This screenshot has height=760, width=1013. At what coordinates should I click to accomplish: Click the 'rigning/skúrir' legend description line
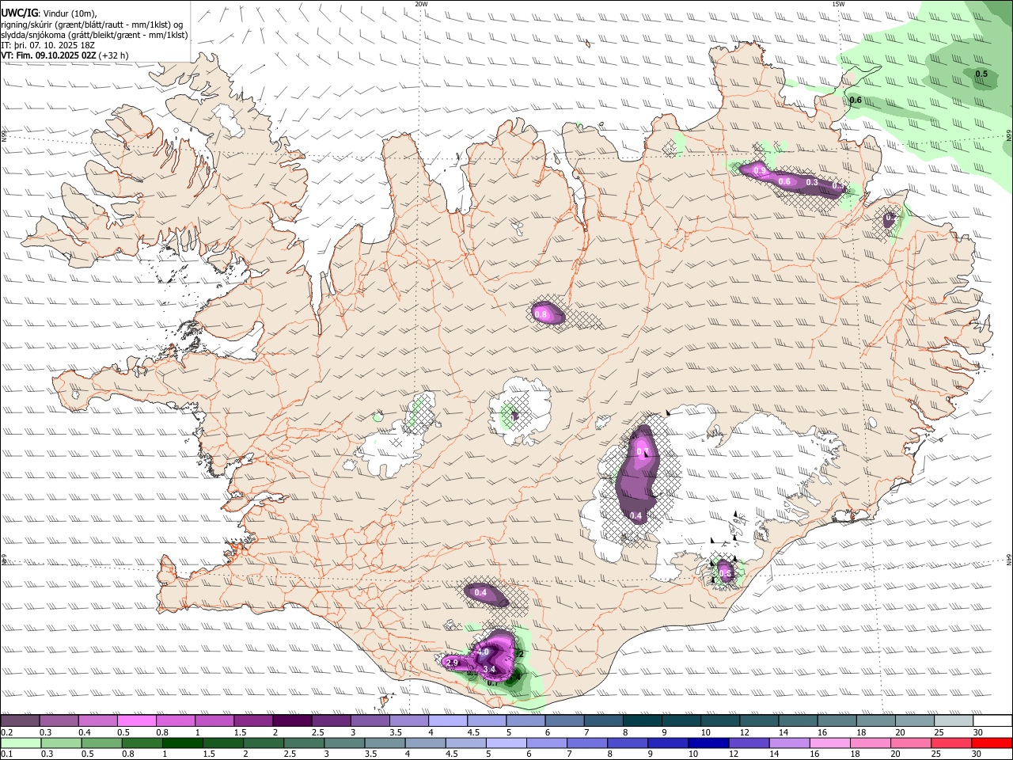(x=93, y=25)
